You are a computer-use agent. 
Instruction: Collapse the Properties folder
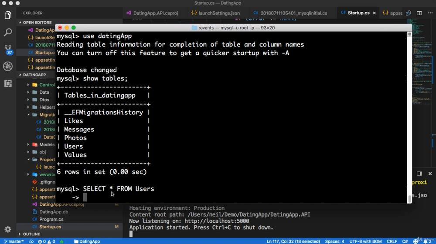42,160
